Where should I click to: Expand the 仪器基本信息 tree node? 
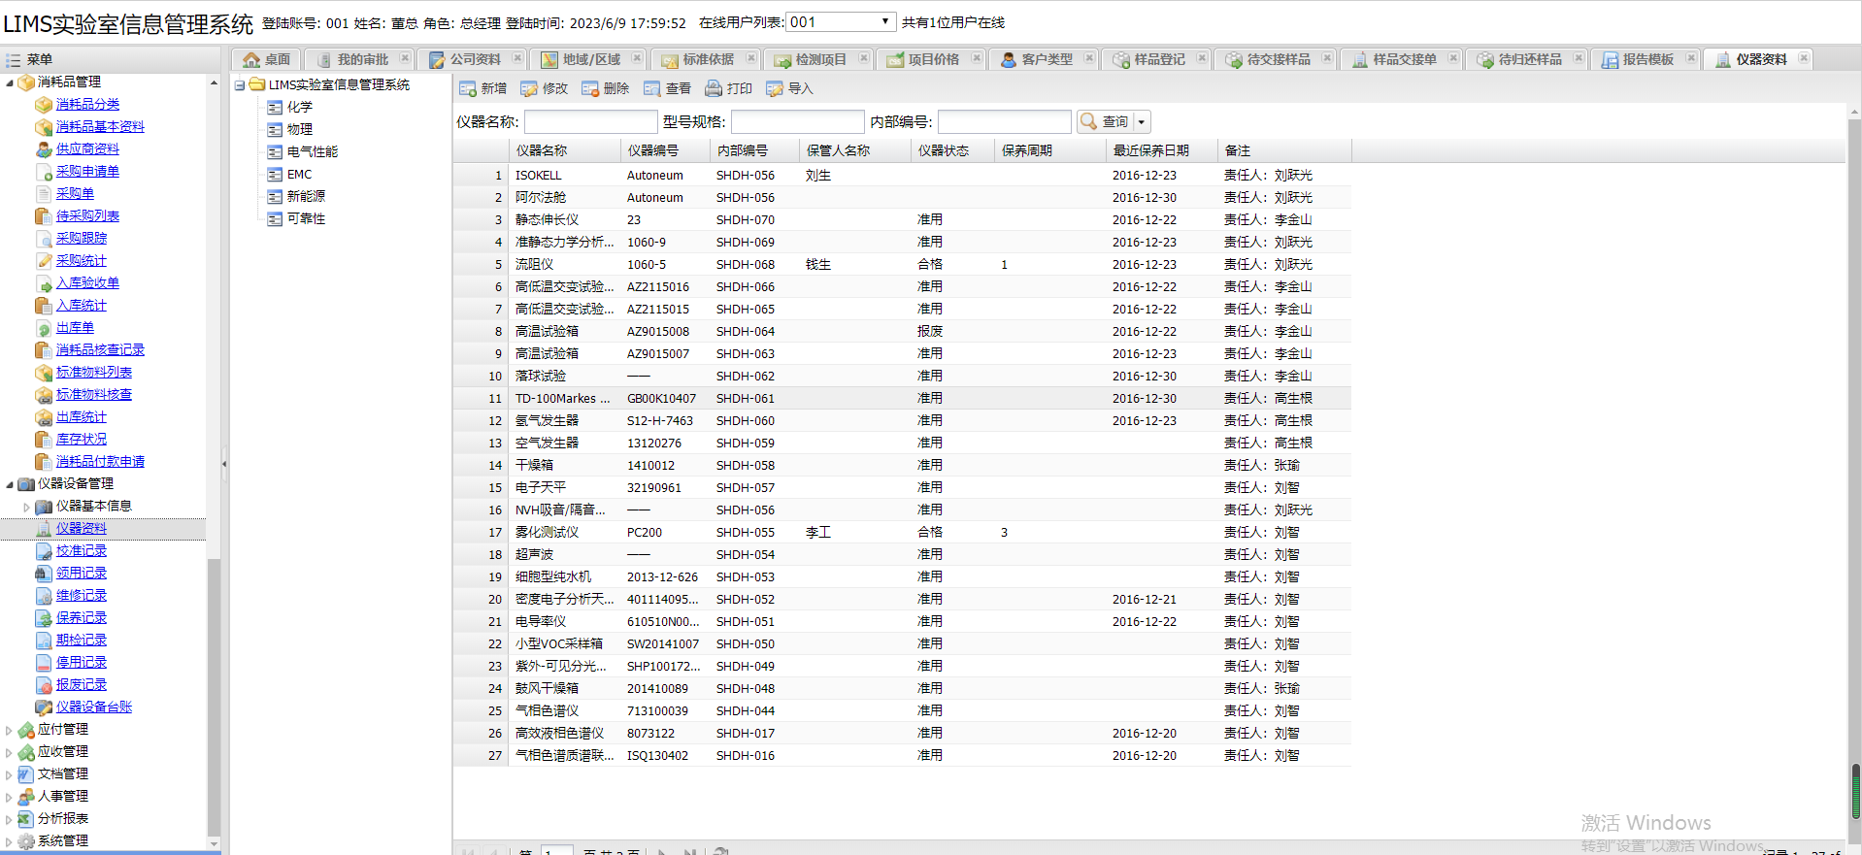pyautogui.click(x=26, y=507)
